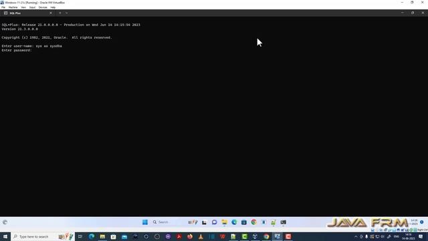The image size is (428, 241).
Task: Open Task View on the guest taskbar
Action: pyautogui.click(x=204, y=222)
